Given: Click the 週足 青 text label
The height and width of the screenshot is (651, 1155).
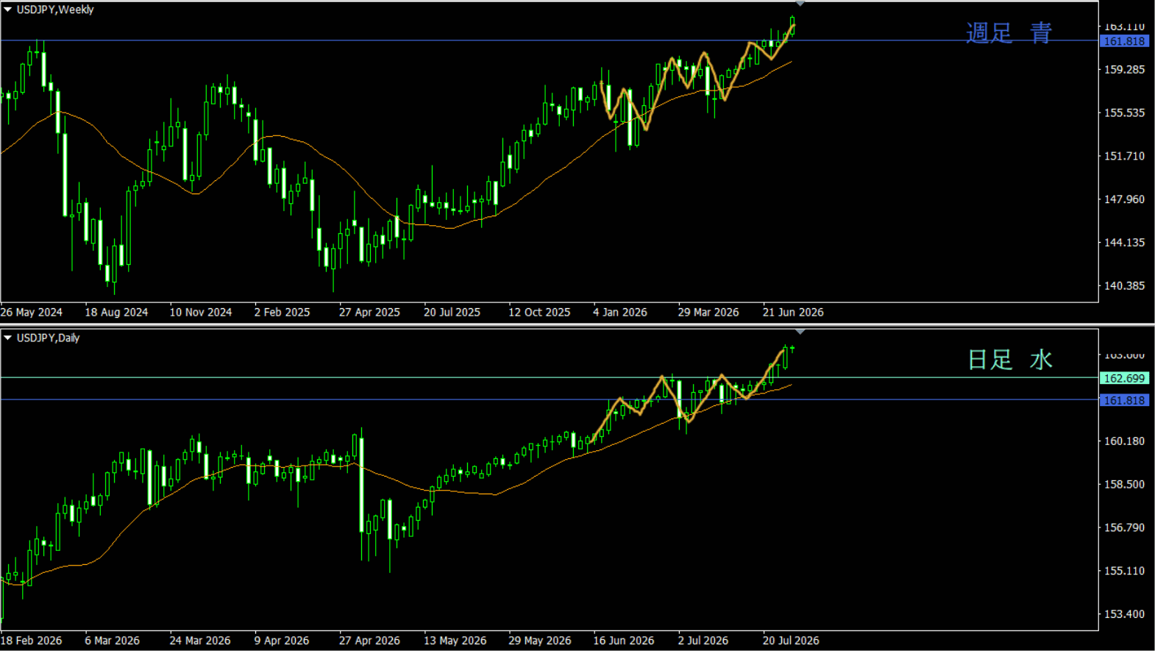Looking at the screenshot, I should tap(1009, 32).
